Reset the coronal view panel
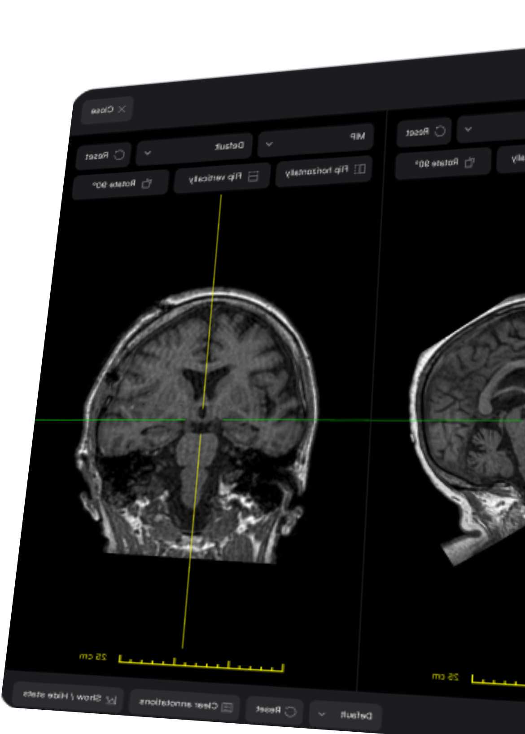Image resolution: width=525 pixels, height=734 pixels. (104, 155)
